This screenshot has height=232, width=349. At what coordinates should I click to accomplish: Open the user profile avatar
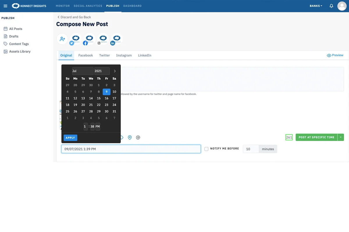[342, 6]
